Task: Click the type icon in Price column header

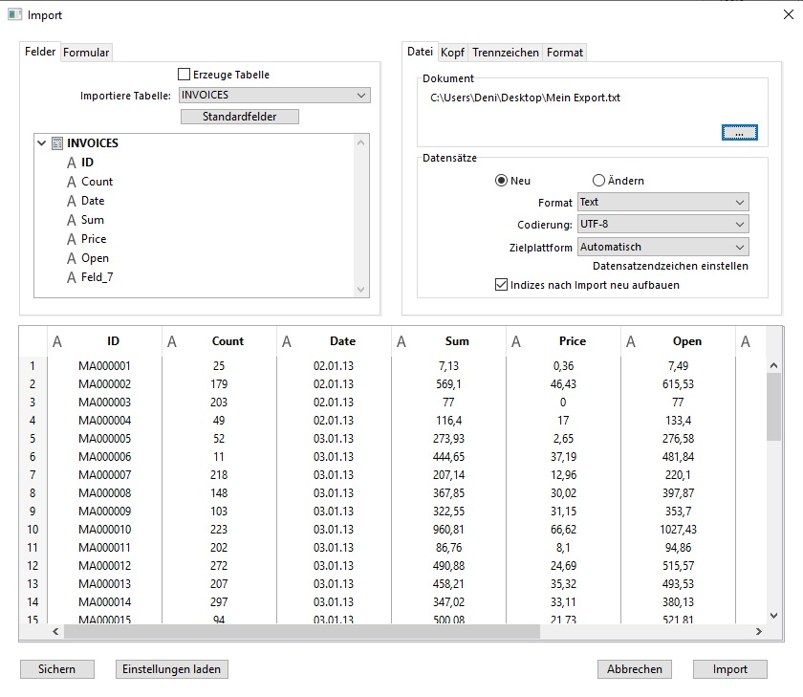Action: click(x=516, y=341)
